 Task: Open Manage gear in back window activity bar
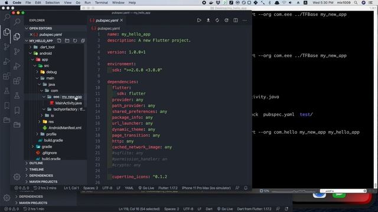(x=6, y=198)
